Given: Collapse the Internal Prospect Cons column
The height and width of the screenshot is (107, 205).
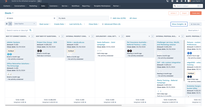Looking at the screenshot, I should coord(93,36).
